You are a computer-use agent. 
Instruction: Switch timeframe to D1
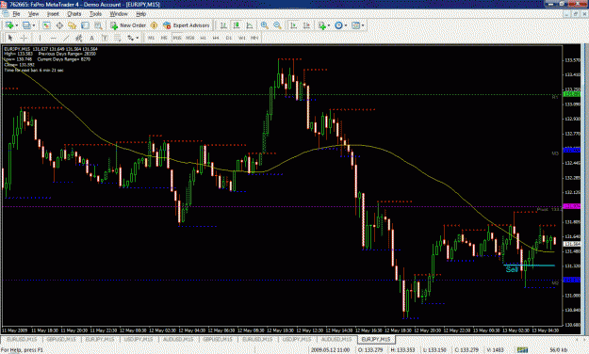tap(229, 38)
